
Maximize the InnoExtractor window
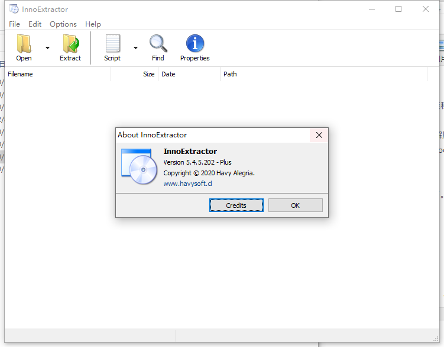click(398, 9)
